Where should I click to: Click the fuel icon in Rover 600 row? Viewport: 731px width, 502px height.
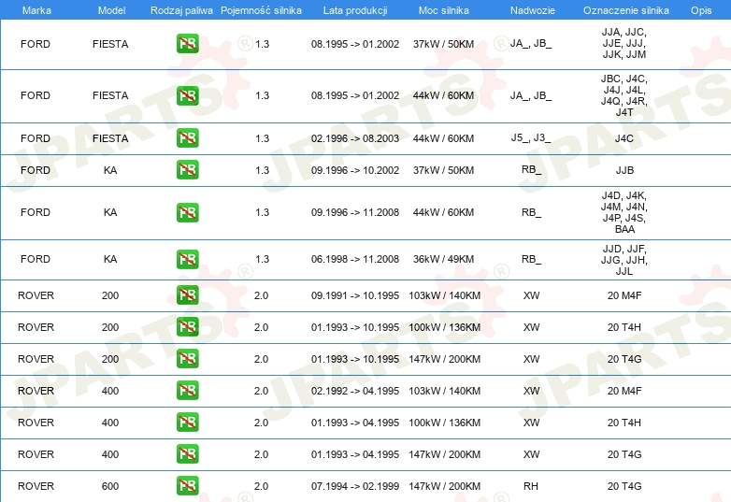[187, 485]
